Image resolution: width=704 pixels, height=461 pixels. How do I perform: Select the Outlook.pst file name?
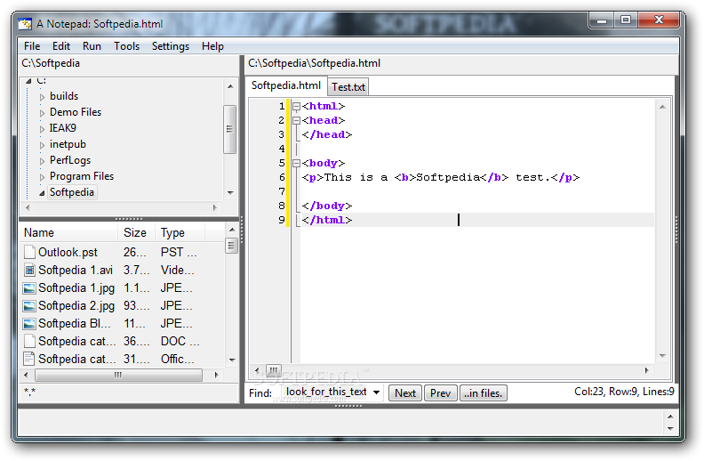pyautogui.click(x=68, y=252)
